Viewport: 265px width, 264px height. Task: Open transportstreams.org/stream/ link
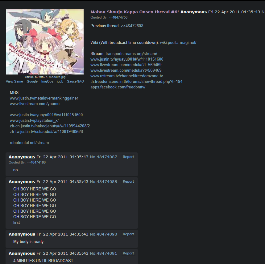point(131,54)
